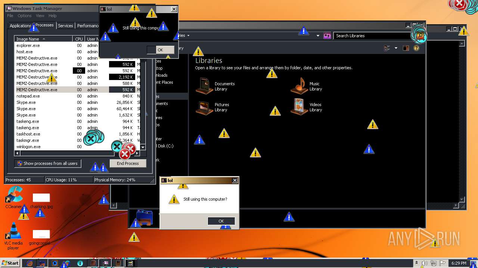Click the 6:29 PM taskbar clock
The height and width of the screenshot is (268, 478).
click(x=459, y=263)
